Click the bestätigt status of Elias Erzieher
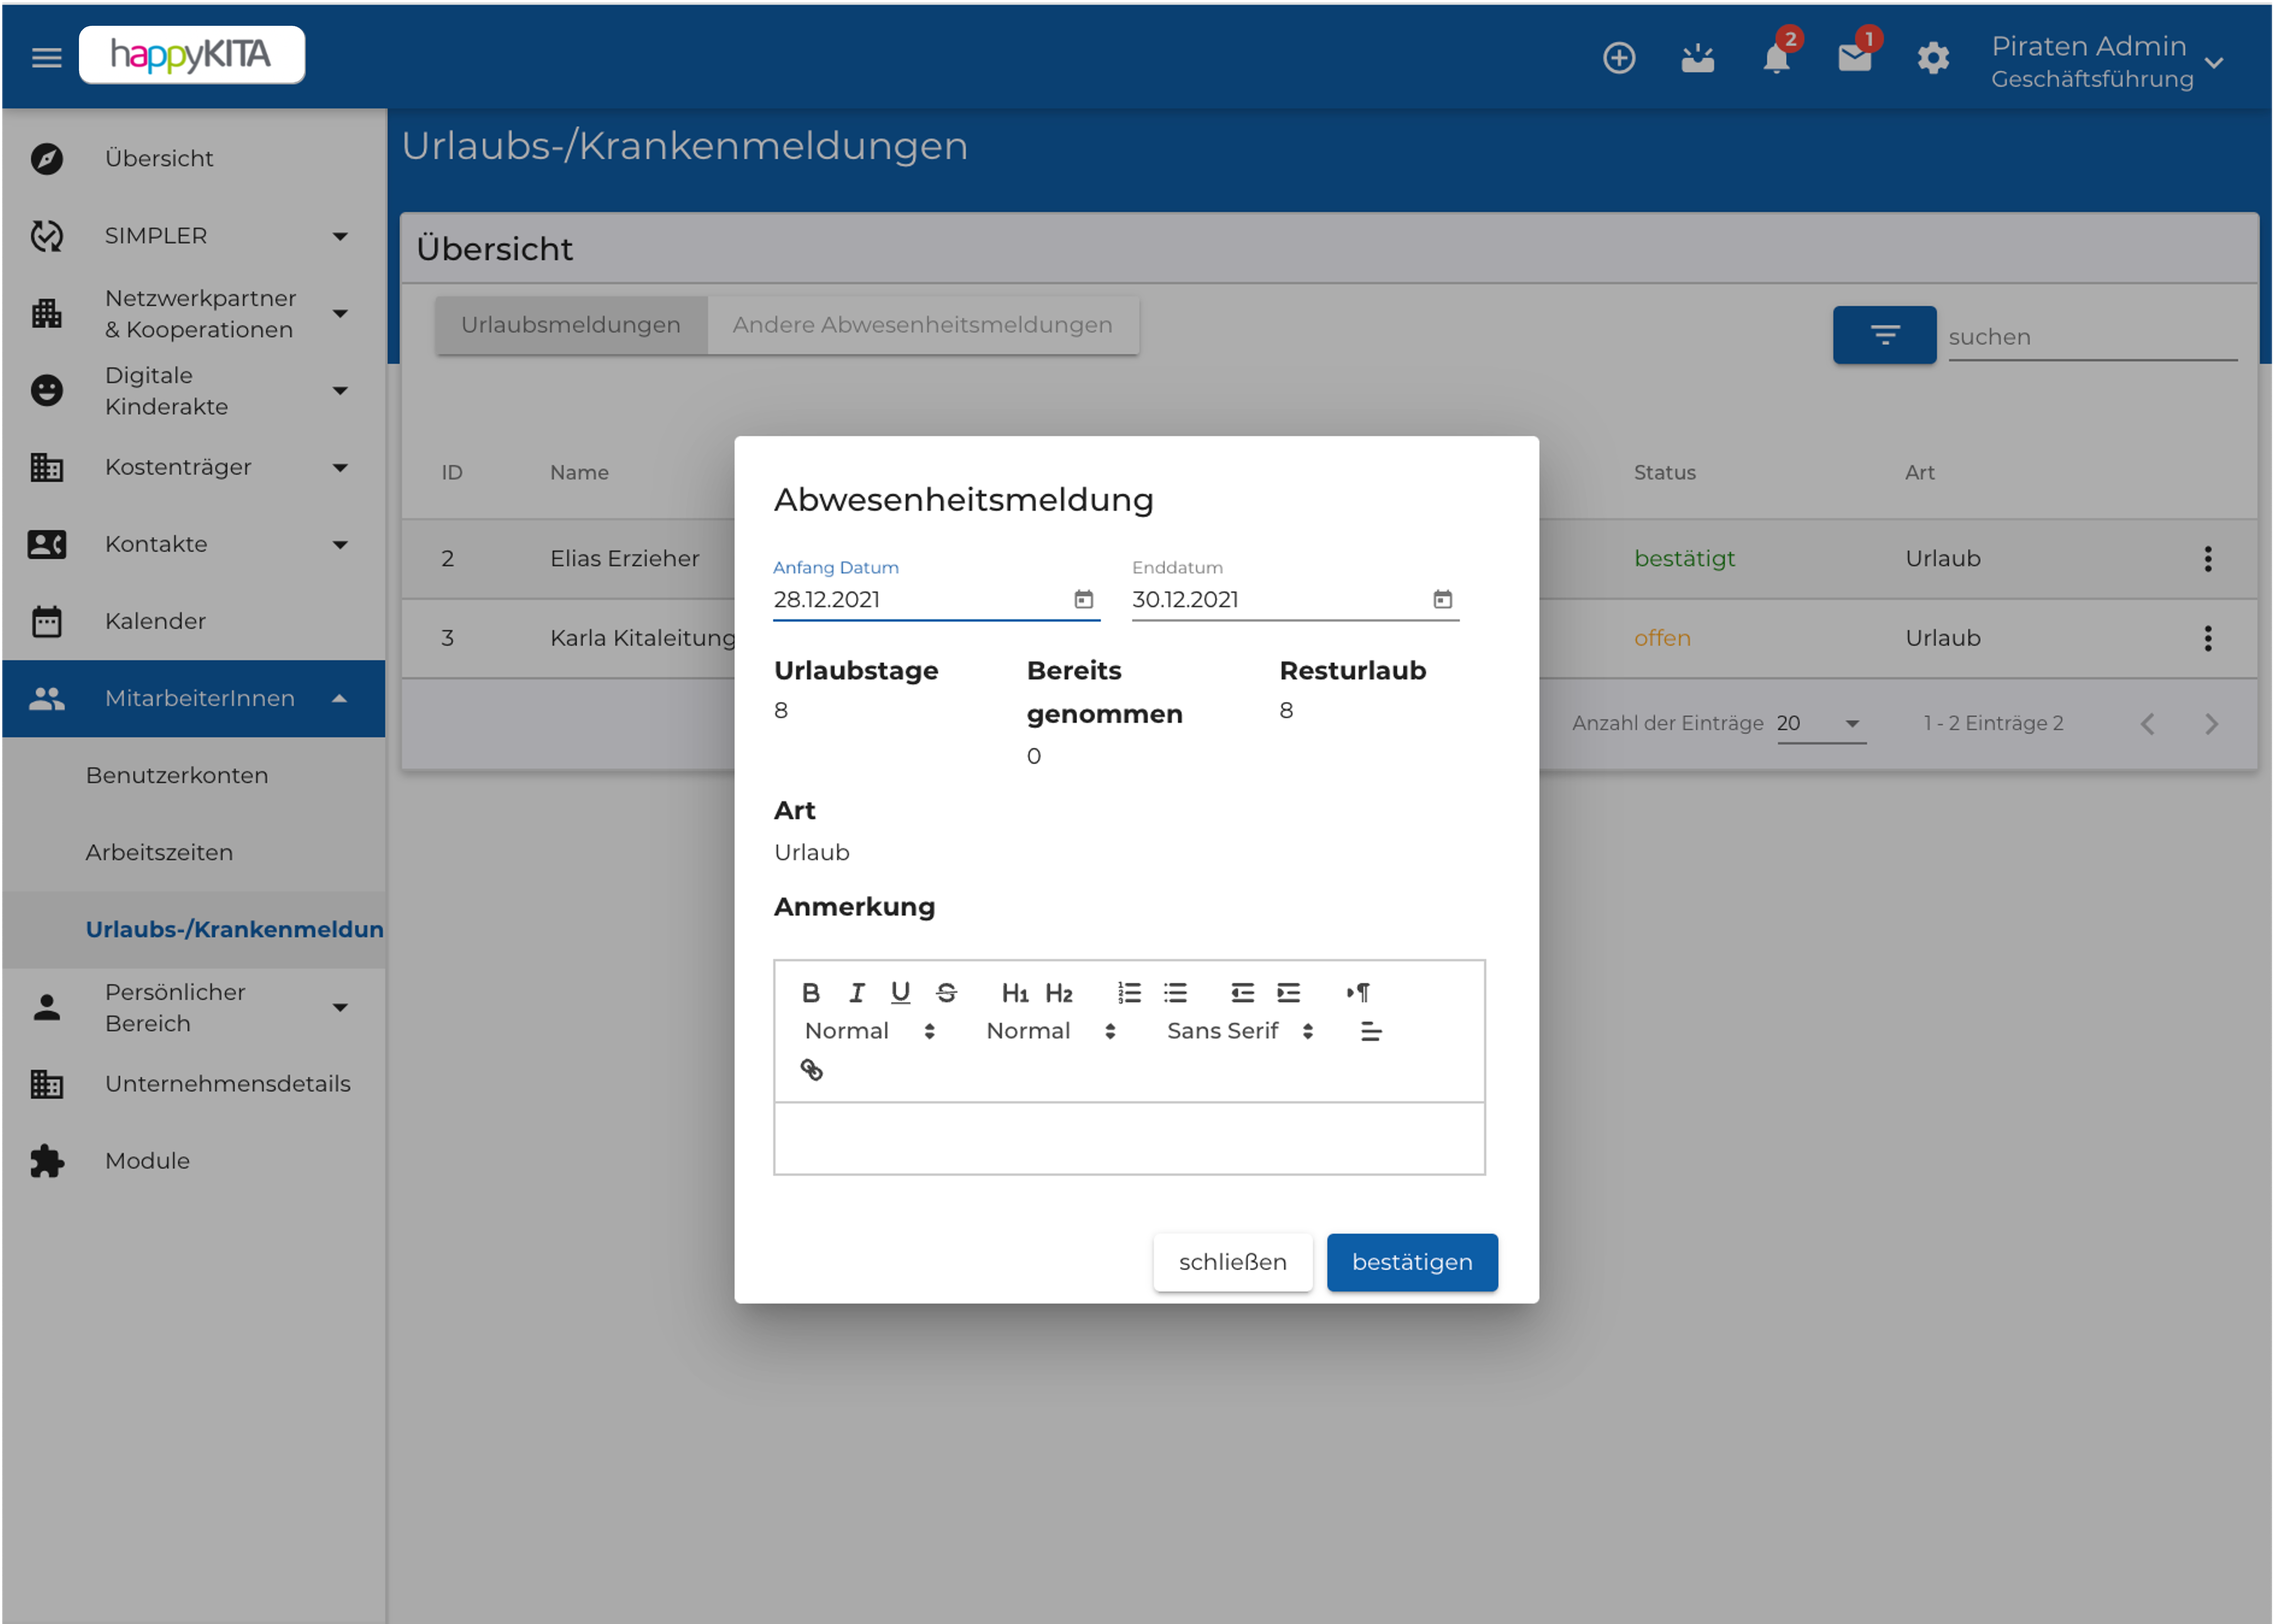2274x1624 pixels. pos(1683,558)
